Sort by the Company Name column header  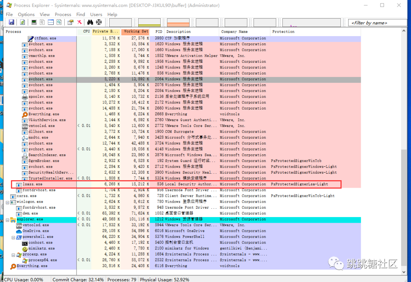(244, 32)
